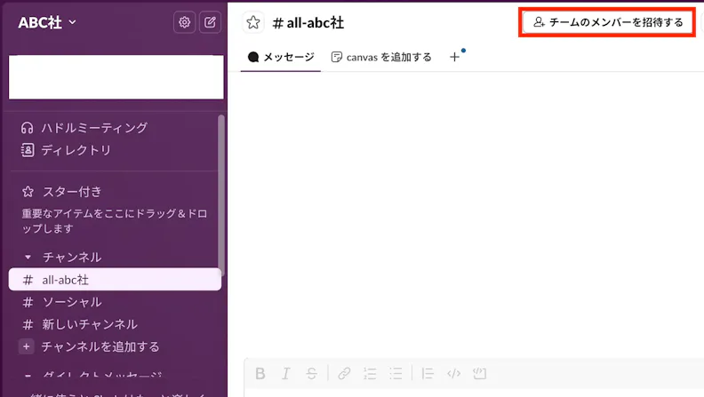Compose a new message with pencil icon

tap(210, 22)
